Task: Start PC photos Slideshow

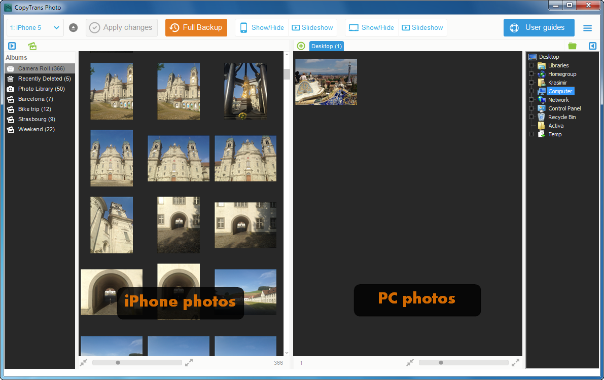Action: [x=422, y=28]
